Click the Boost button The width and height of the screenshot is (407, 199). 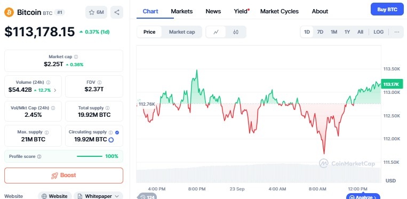[x=63, y=176]
